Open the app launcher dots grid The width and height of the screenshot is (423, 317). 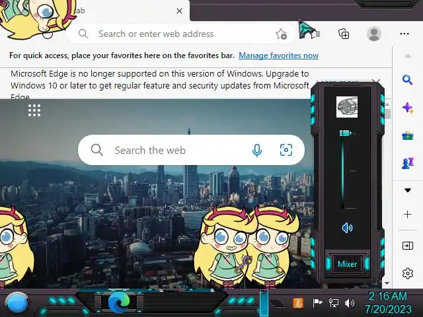tap(34, 110)
